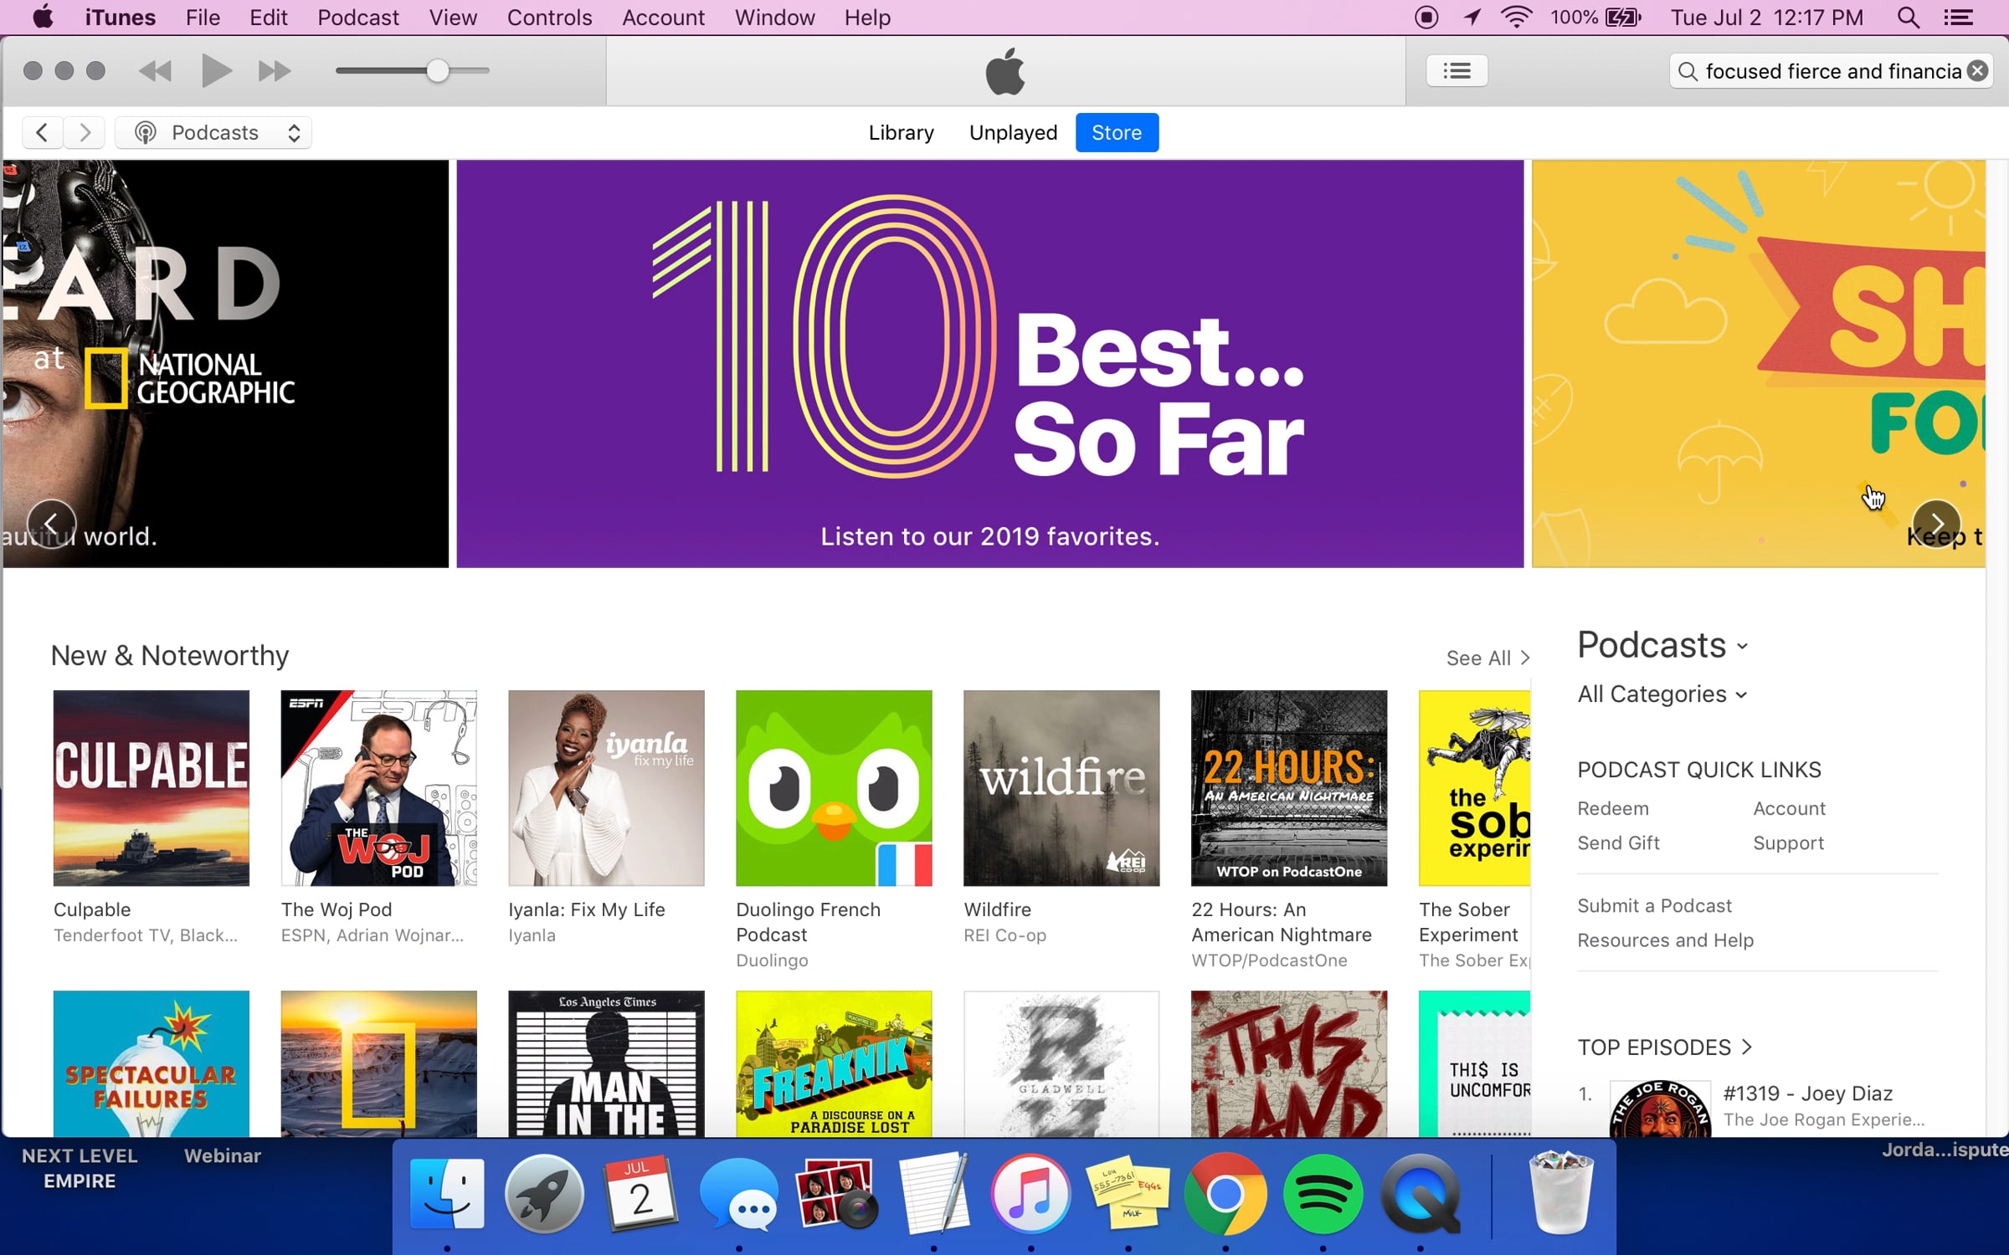Open Spotify from the Dock
Image resolution: width=2009 pixels, height=1255 pixels.
tap(1323, 1194)
